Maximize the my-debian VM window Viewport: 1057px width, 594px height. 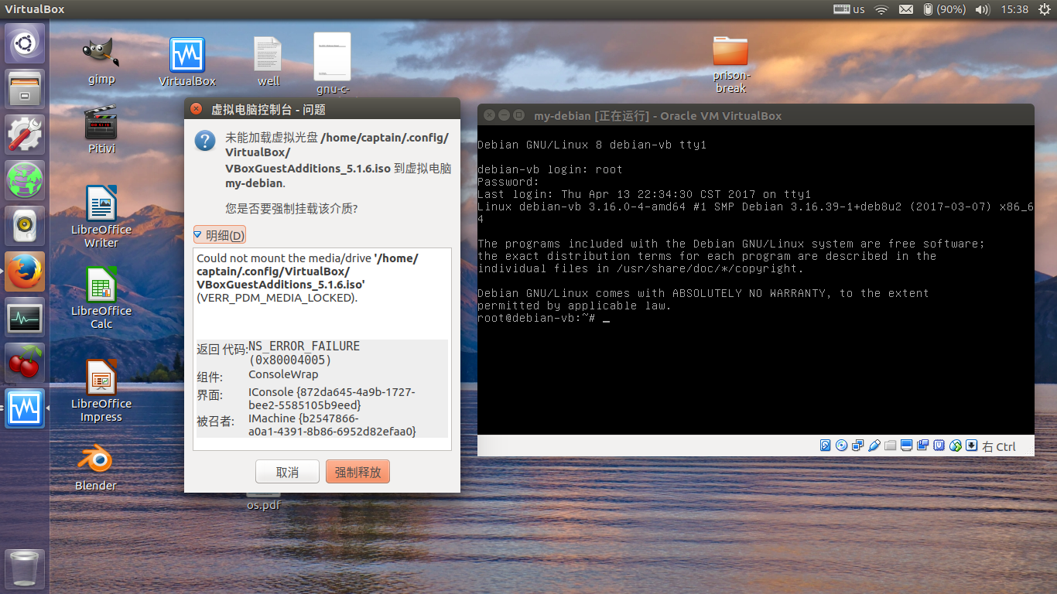(518, 115)
